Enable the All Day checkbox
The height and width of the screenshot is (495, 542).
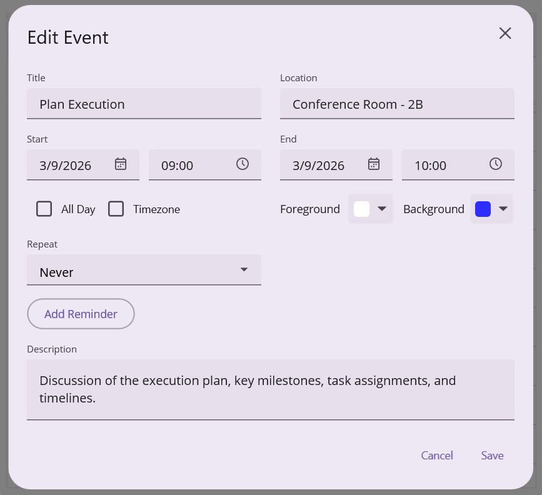[x=44, y=209]
